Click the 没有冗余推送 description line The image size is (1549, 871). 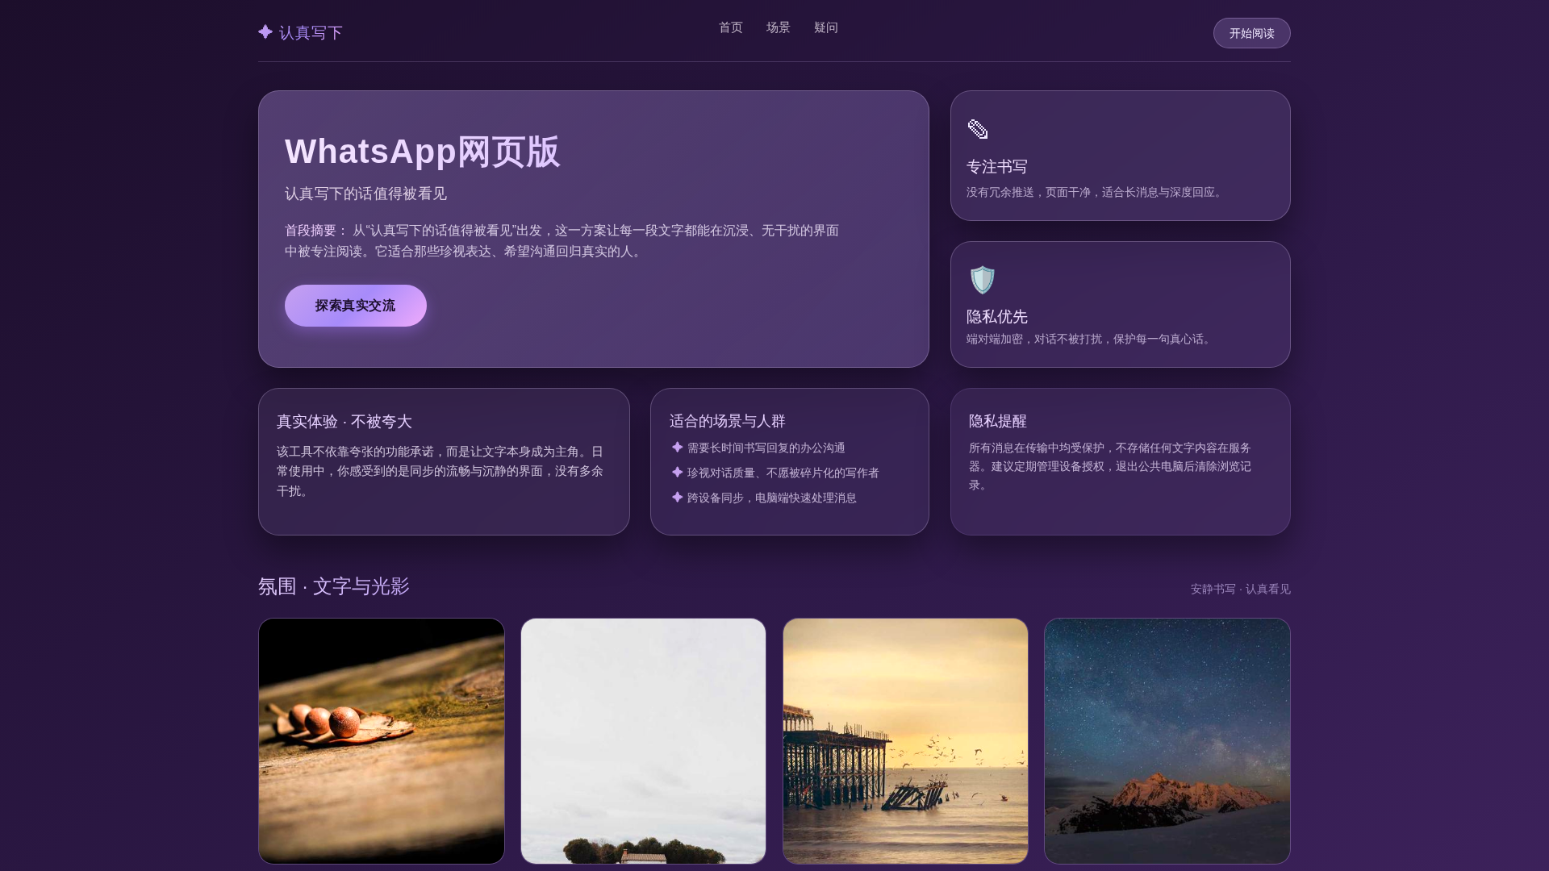click(x=1096, y=192)
